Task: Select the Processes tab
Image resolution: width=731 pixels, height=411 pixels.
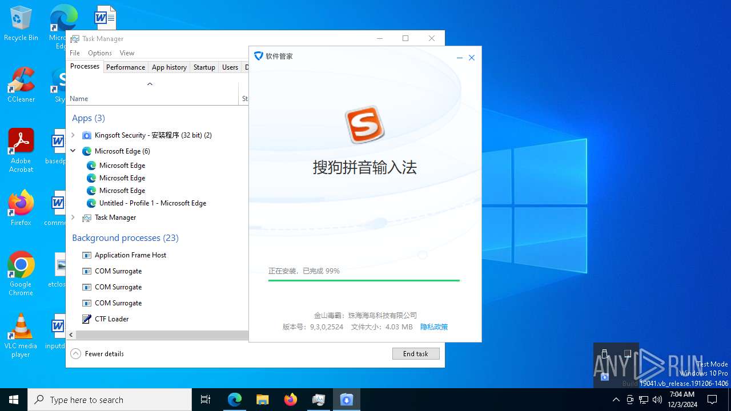Action: coord(85,66)
